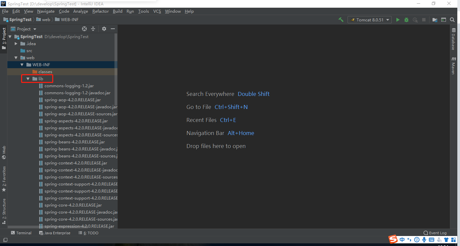Open the Refactor menu
460x246 pixels.
pos(100,11)
